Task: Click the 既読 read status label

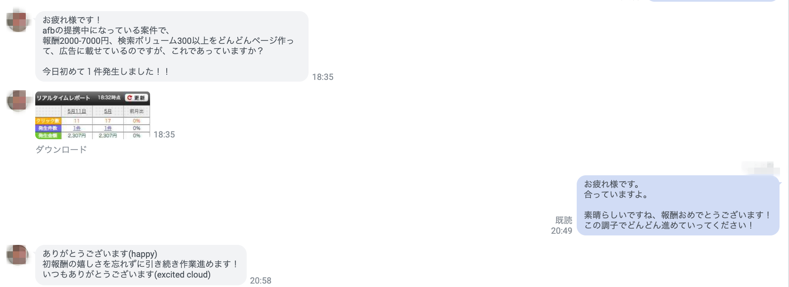Action: click(x=563, y=220)
